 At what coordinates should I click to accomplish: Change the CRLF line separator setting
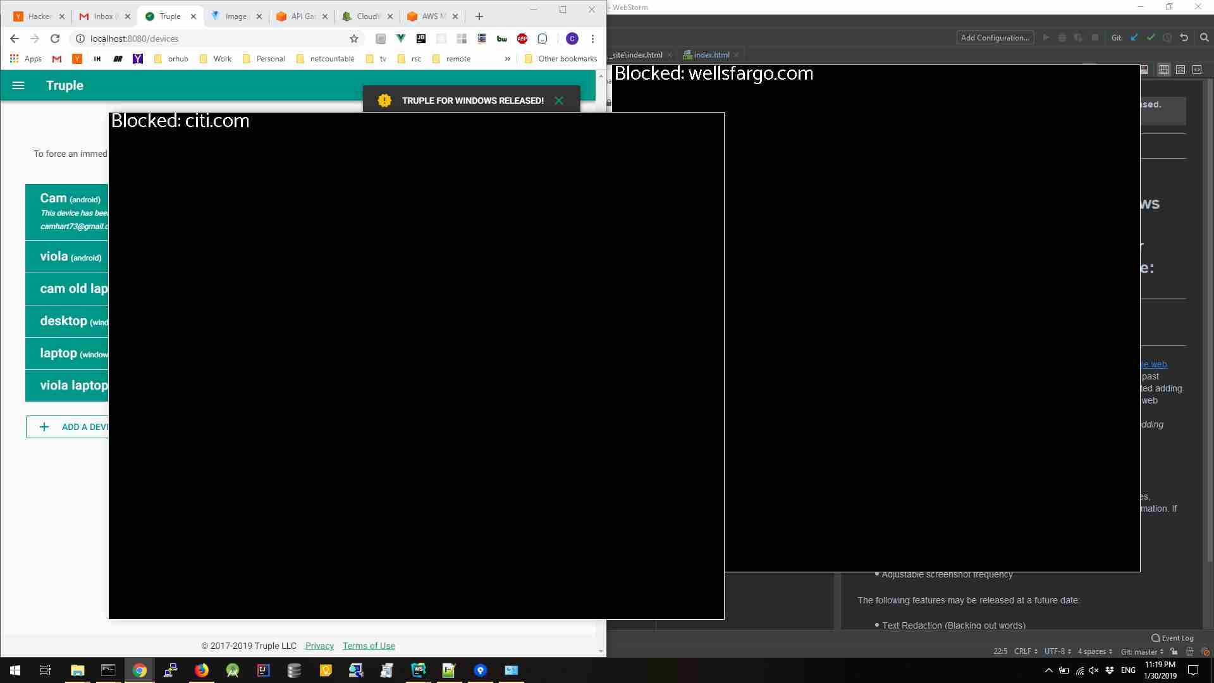[x=1026, y=651]
